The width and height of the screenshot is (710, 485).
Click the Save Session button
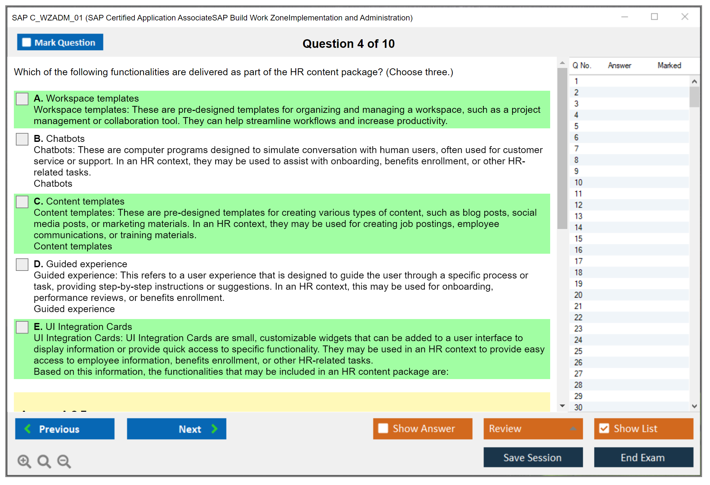(533, 457)
